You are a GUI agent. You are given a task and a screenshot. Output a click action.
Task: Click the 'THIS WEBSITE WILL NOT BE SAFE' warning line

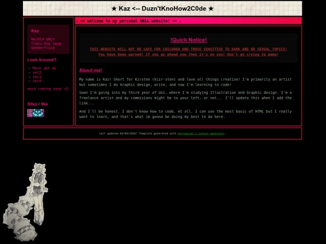[x=188, y=49]
